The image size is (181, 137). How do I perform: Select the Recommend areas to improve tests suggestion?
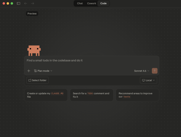[137, 95]
